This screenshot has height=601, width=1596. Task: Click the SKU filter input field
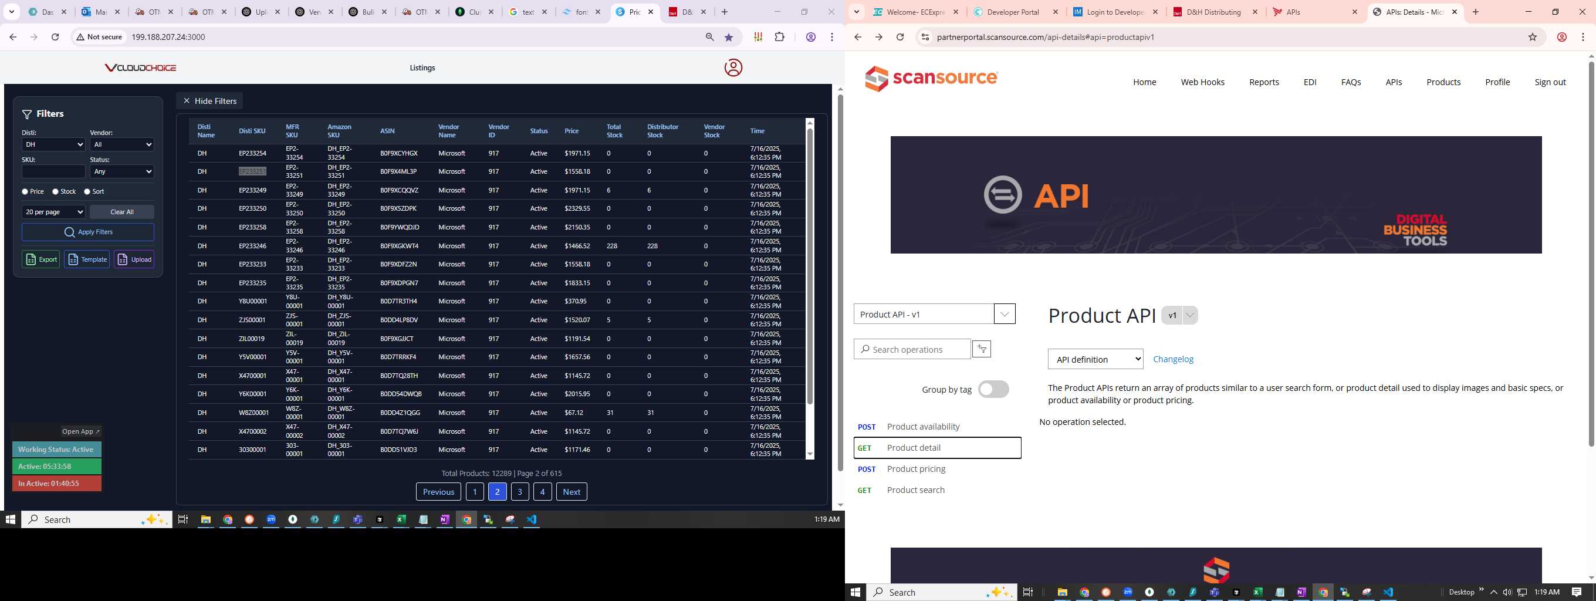point(53,171)
